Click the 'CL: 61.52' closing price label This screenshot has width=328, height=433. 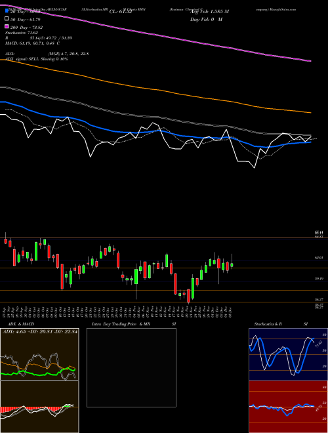(121, 12)
